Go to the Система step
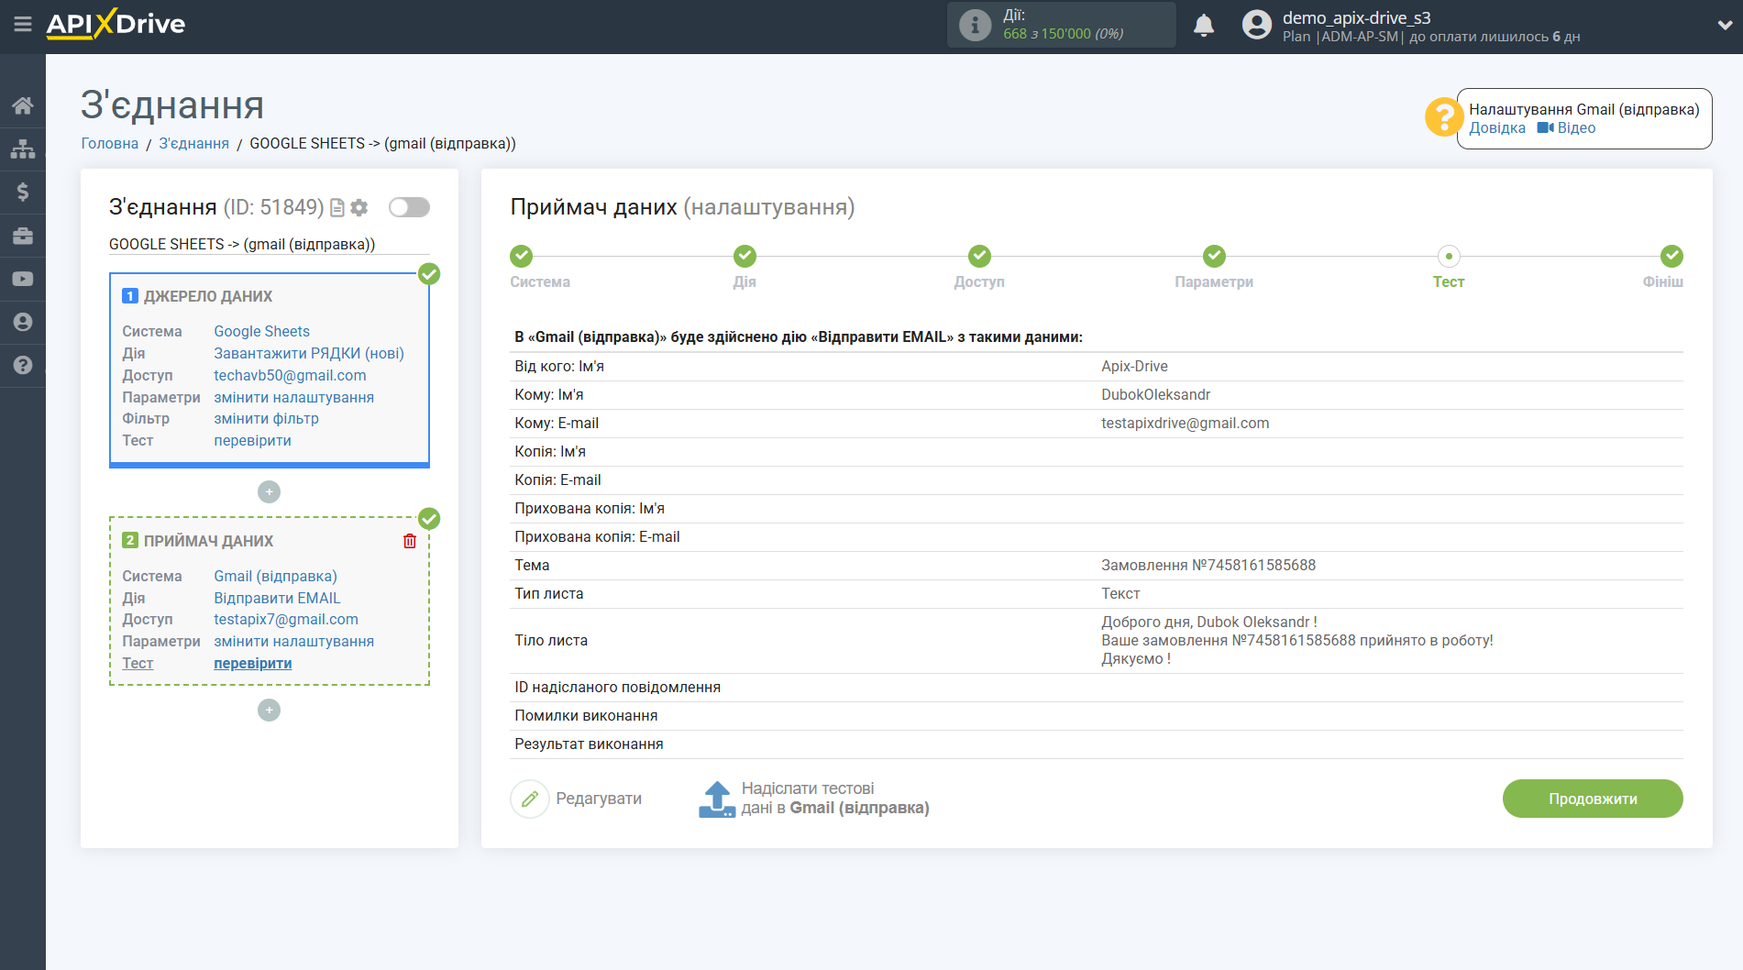The width and height of the screenshot is (1743, 970). tap(522, 257)
